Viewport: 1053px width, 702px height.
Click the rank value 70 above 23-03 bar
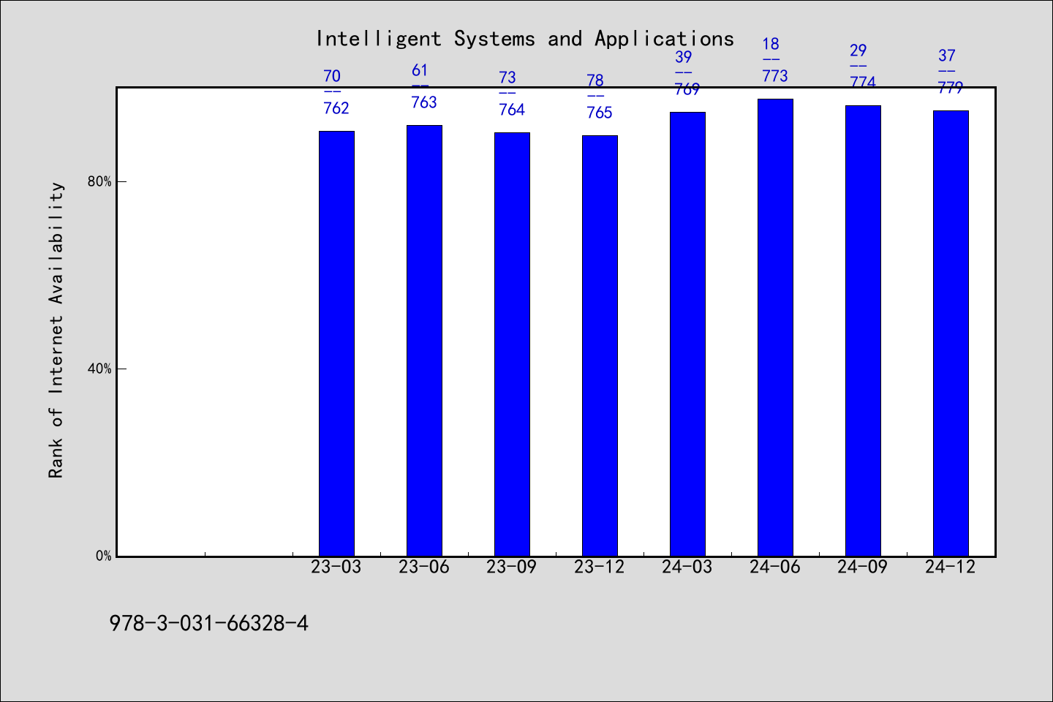[332, 76]
